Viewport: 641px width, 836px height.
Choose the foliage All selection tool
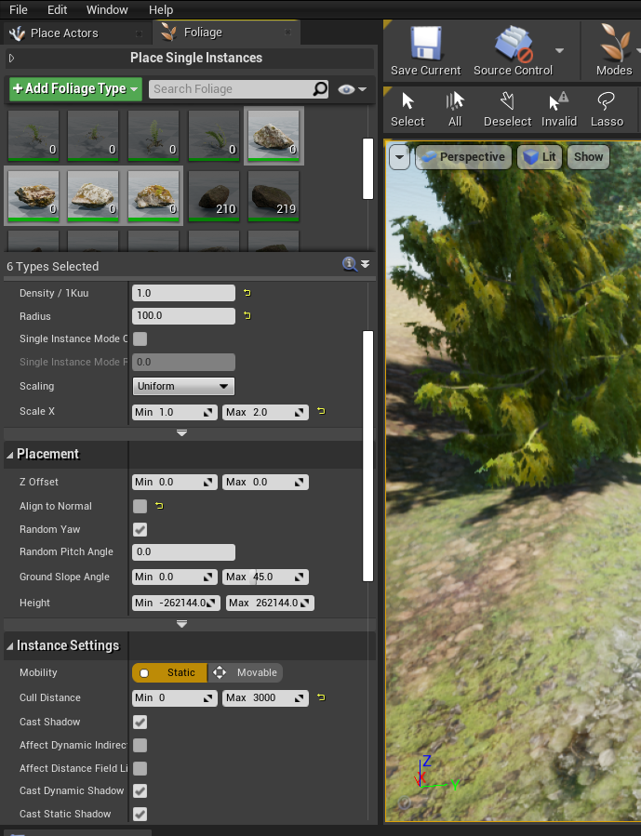pyautogui.click(x=455, y=110)
